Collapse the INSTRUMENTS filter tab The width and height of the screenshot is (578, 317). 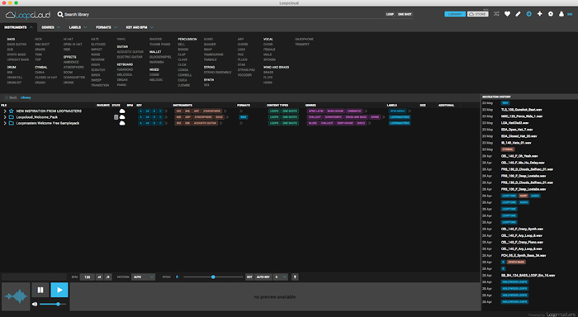[18, 27]
